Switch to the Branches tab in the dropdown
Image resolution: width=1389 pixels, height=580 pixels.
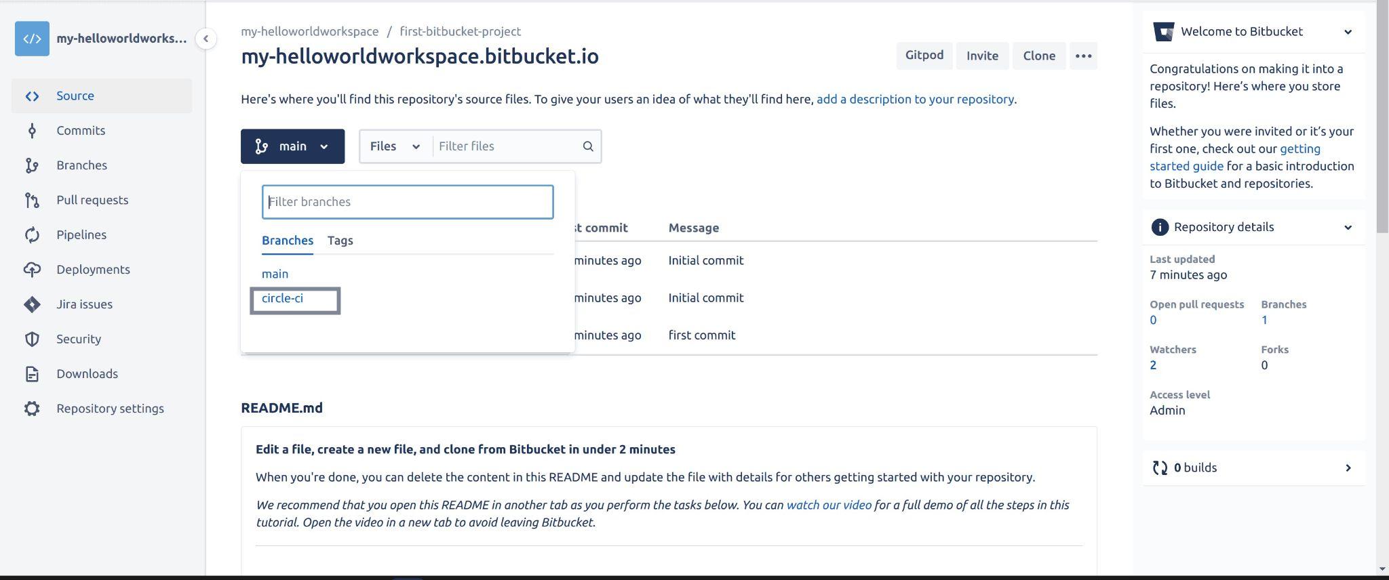(288, 241)
